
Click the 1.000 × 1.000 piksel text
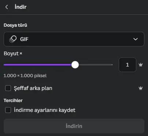point(25,76)
